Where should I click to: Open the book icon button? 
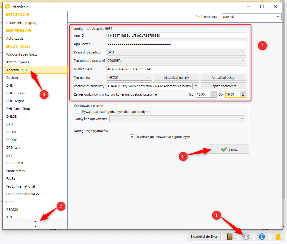229,237
